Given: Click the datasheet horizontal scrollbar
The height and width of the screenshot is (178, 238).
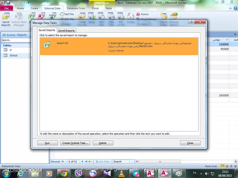Looking at the screenshot, I should [x=176, y=162].
